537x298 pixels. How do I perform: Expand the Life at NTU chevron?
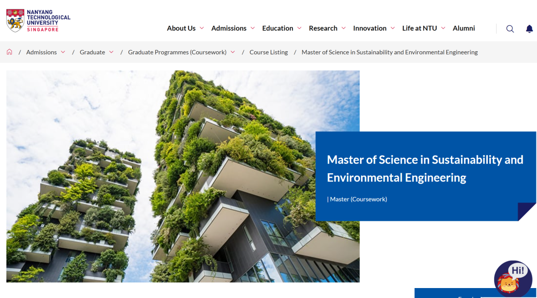(443, 28)
